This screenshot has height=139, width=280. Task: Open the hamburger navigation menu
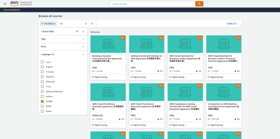pos(5,4)
